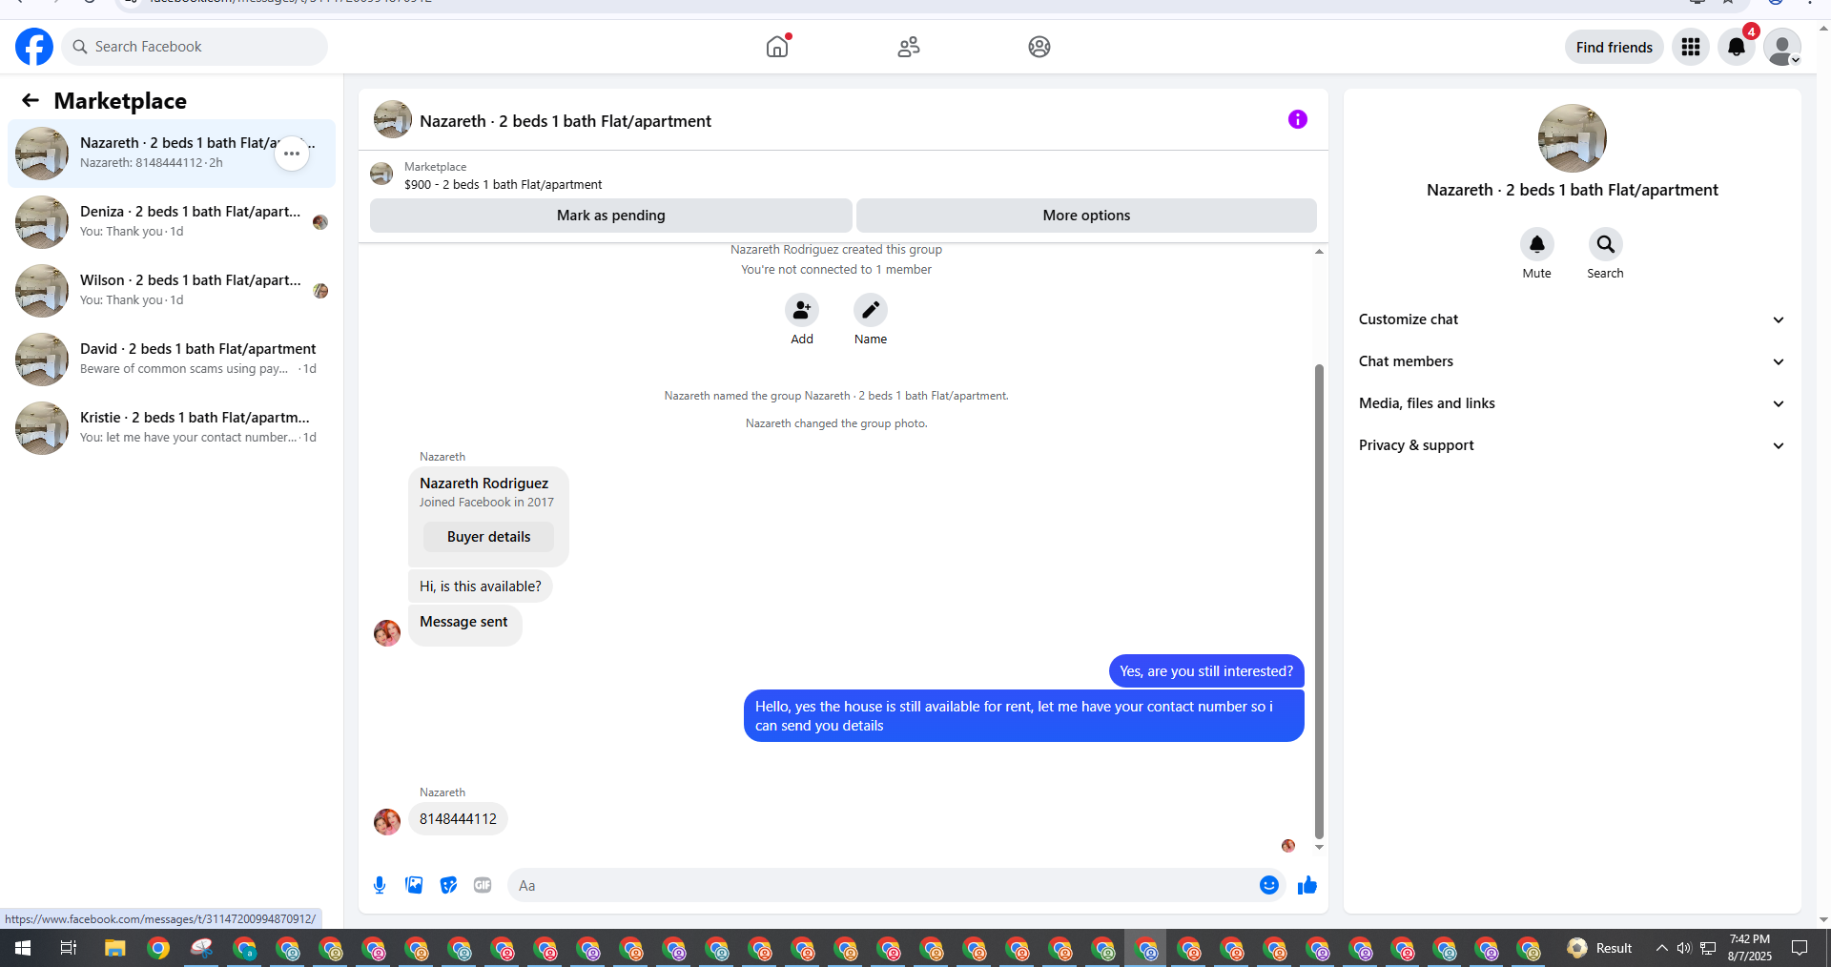This screenshot has width=1831, height=967.
Task: Click the Find friends button
Action: point(1615,47)
